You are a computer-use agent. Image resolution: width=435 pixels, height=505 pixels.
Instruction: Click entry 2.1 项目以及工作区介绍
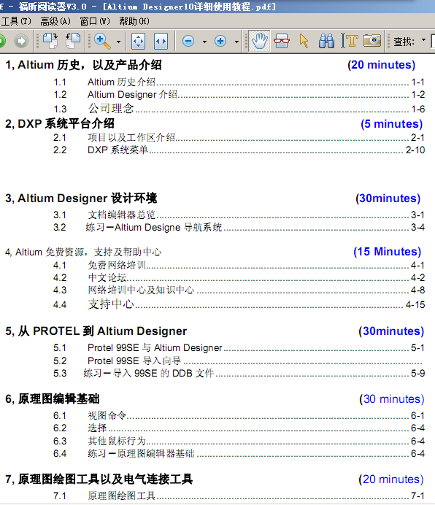239,137
